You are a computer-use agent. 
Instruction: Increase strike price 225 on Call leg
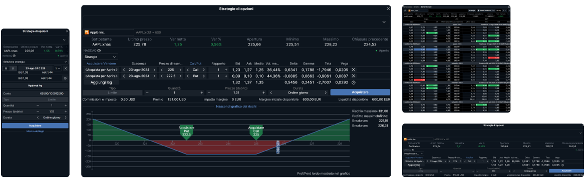tap(181, 69)
